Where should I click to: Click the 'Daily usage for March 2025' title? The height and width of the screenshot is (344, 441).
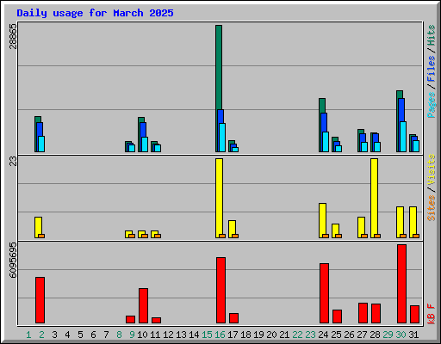coord(95,13)
